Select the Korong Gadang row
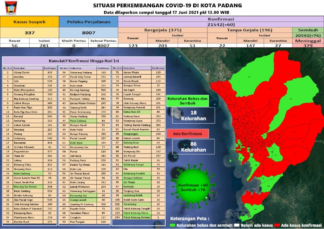 [x=85, y=90]
